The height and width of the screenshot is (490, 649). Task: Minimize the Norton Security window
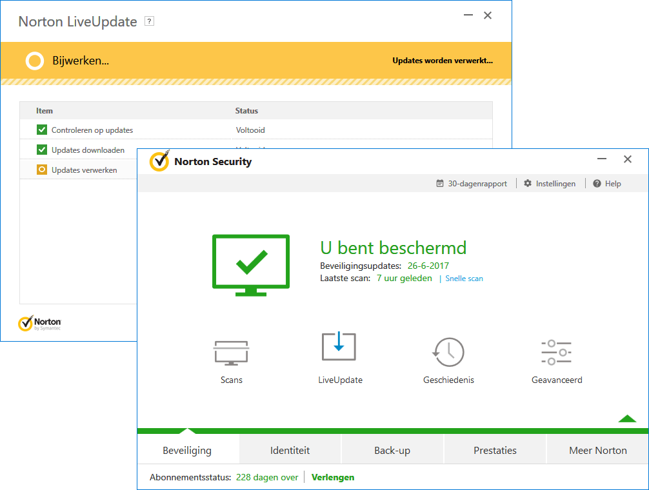602,159
